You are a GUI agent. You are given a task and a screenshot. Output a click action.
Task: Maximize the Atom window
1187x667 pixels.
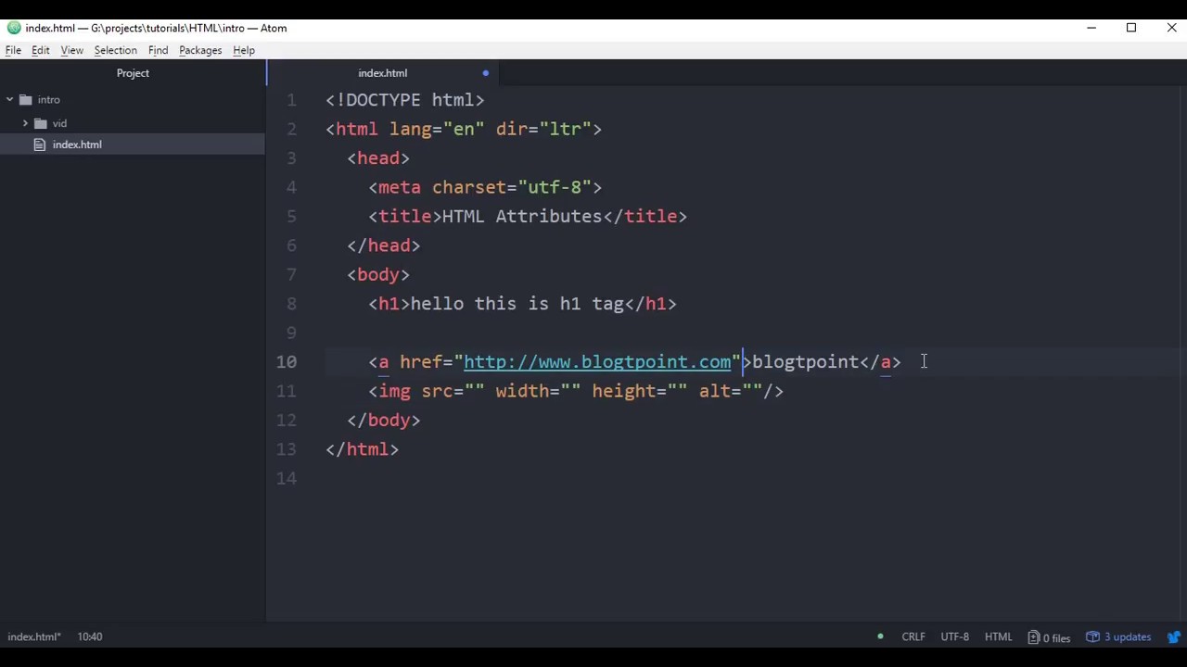(1131, 28)
